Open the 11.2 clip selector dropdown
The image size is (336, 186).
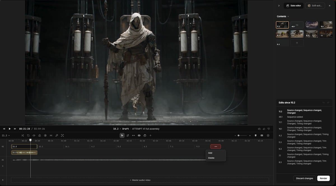(6, 135)
